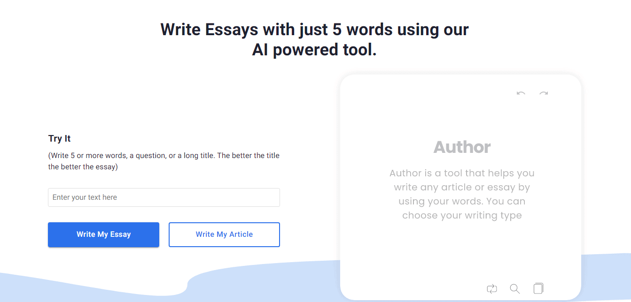Viewport: 631px width, 302px height.
Task: Focus the 'Enter your text here' field
Action: (164, 197)
